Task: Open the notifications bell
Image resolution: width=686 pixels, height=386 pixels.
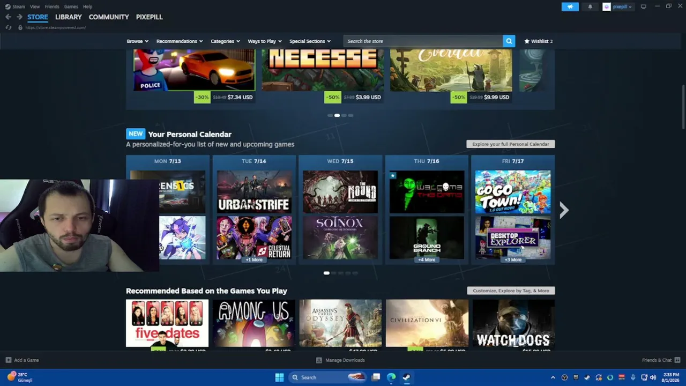Action: [x=590, y=6]
